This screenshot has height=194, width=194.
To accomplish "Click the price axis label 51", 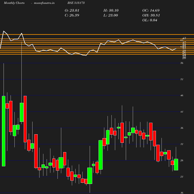I will pyautogui.click(x=182, y=79).
